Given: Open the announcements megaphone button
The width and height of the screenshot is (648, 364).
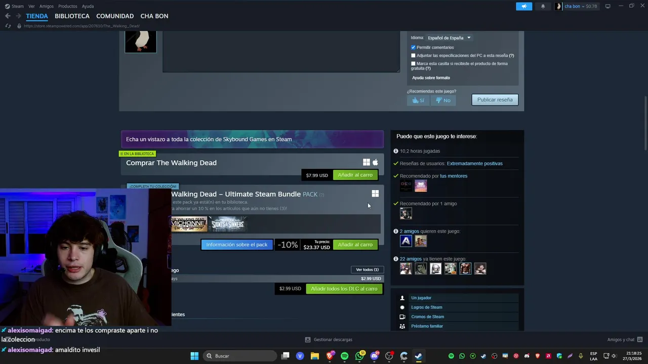Looking at the screenshot, I should coord(524,6).
